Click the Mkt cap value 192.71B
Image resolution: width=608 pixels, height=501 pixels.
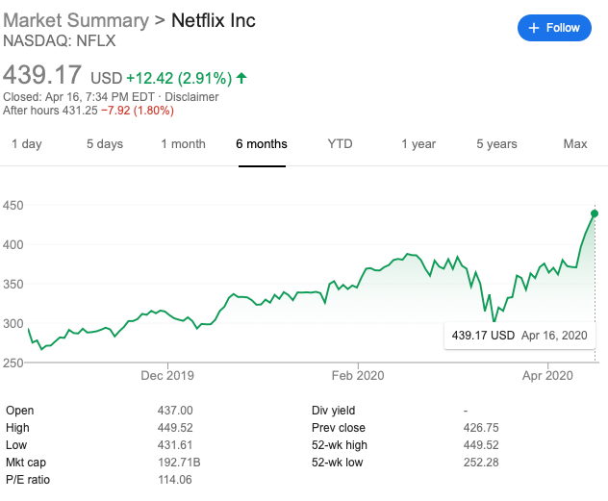click(178, 461)
